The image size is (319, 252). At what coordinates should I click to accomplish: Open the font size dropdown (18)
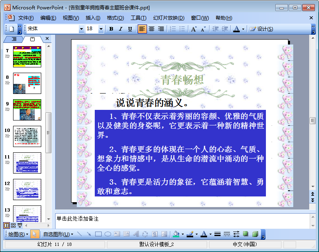point(101,29)
